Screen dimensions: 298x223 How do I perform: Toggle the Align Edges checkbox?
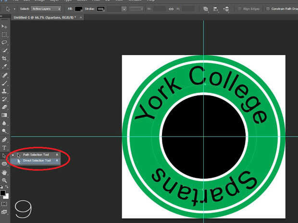(x=240, y=9)
